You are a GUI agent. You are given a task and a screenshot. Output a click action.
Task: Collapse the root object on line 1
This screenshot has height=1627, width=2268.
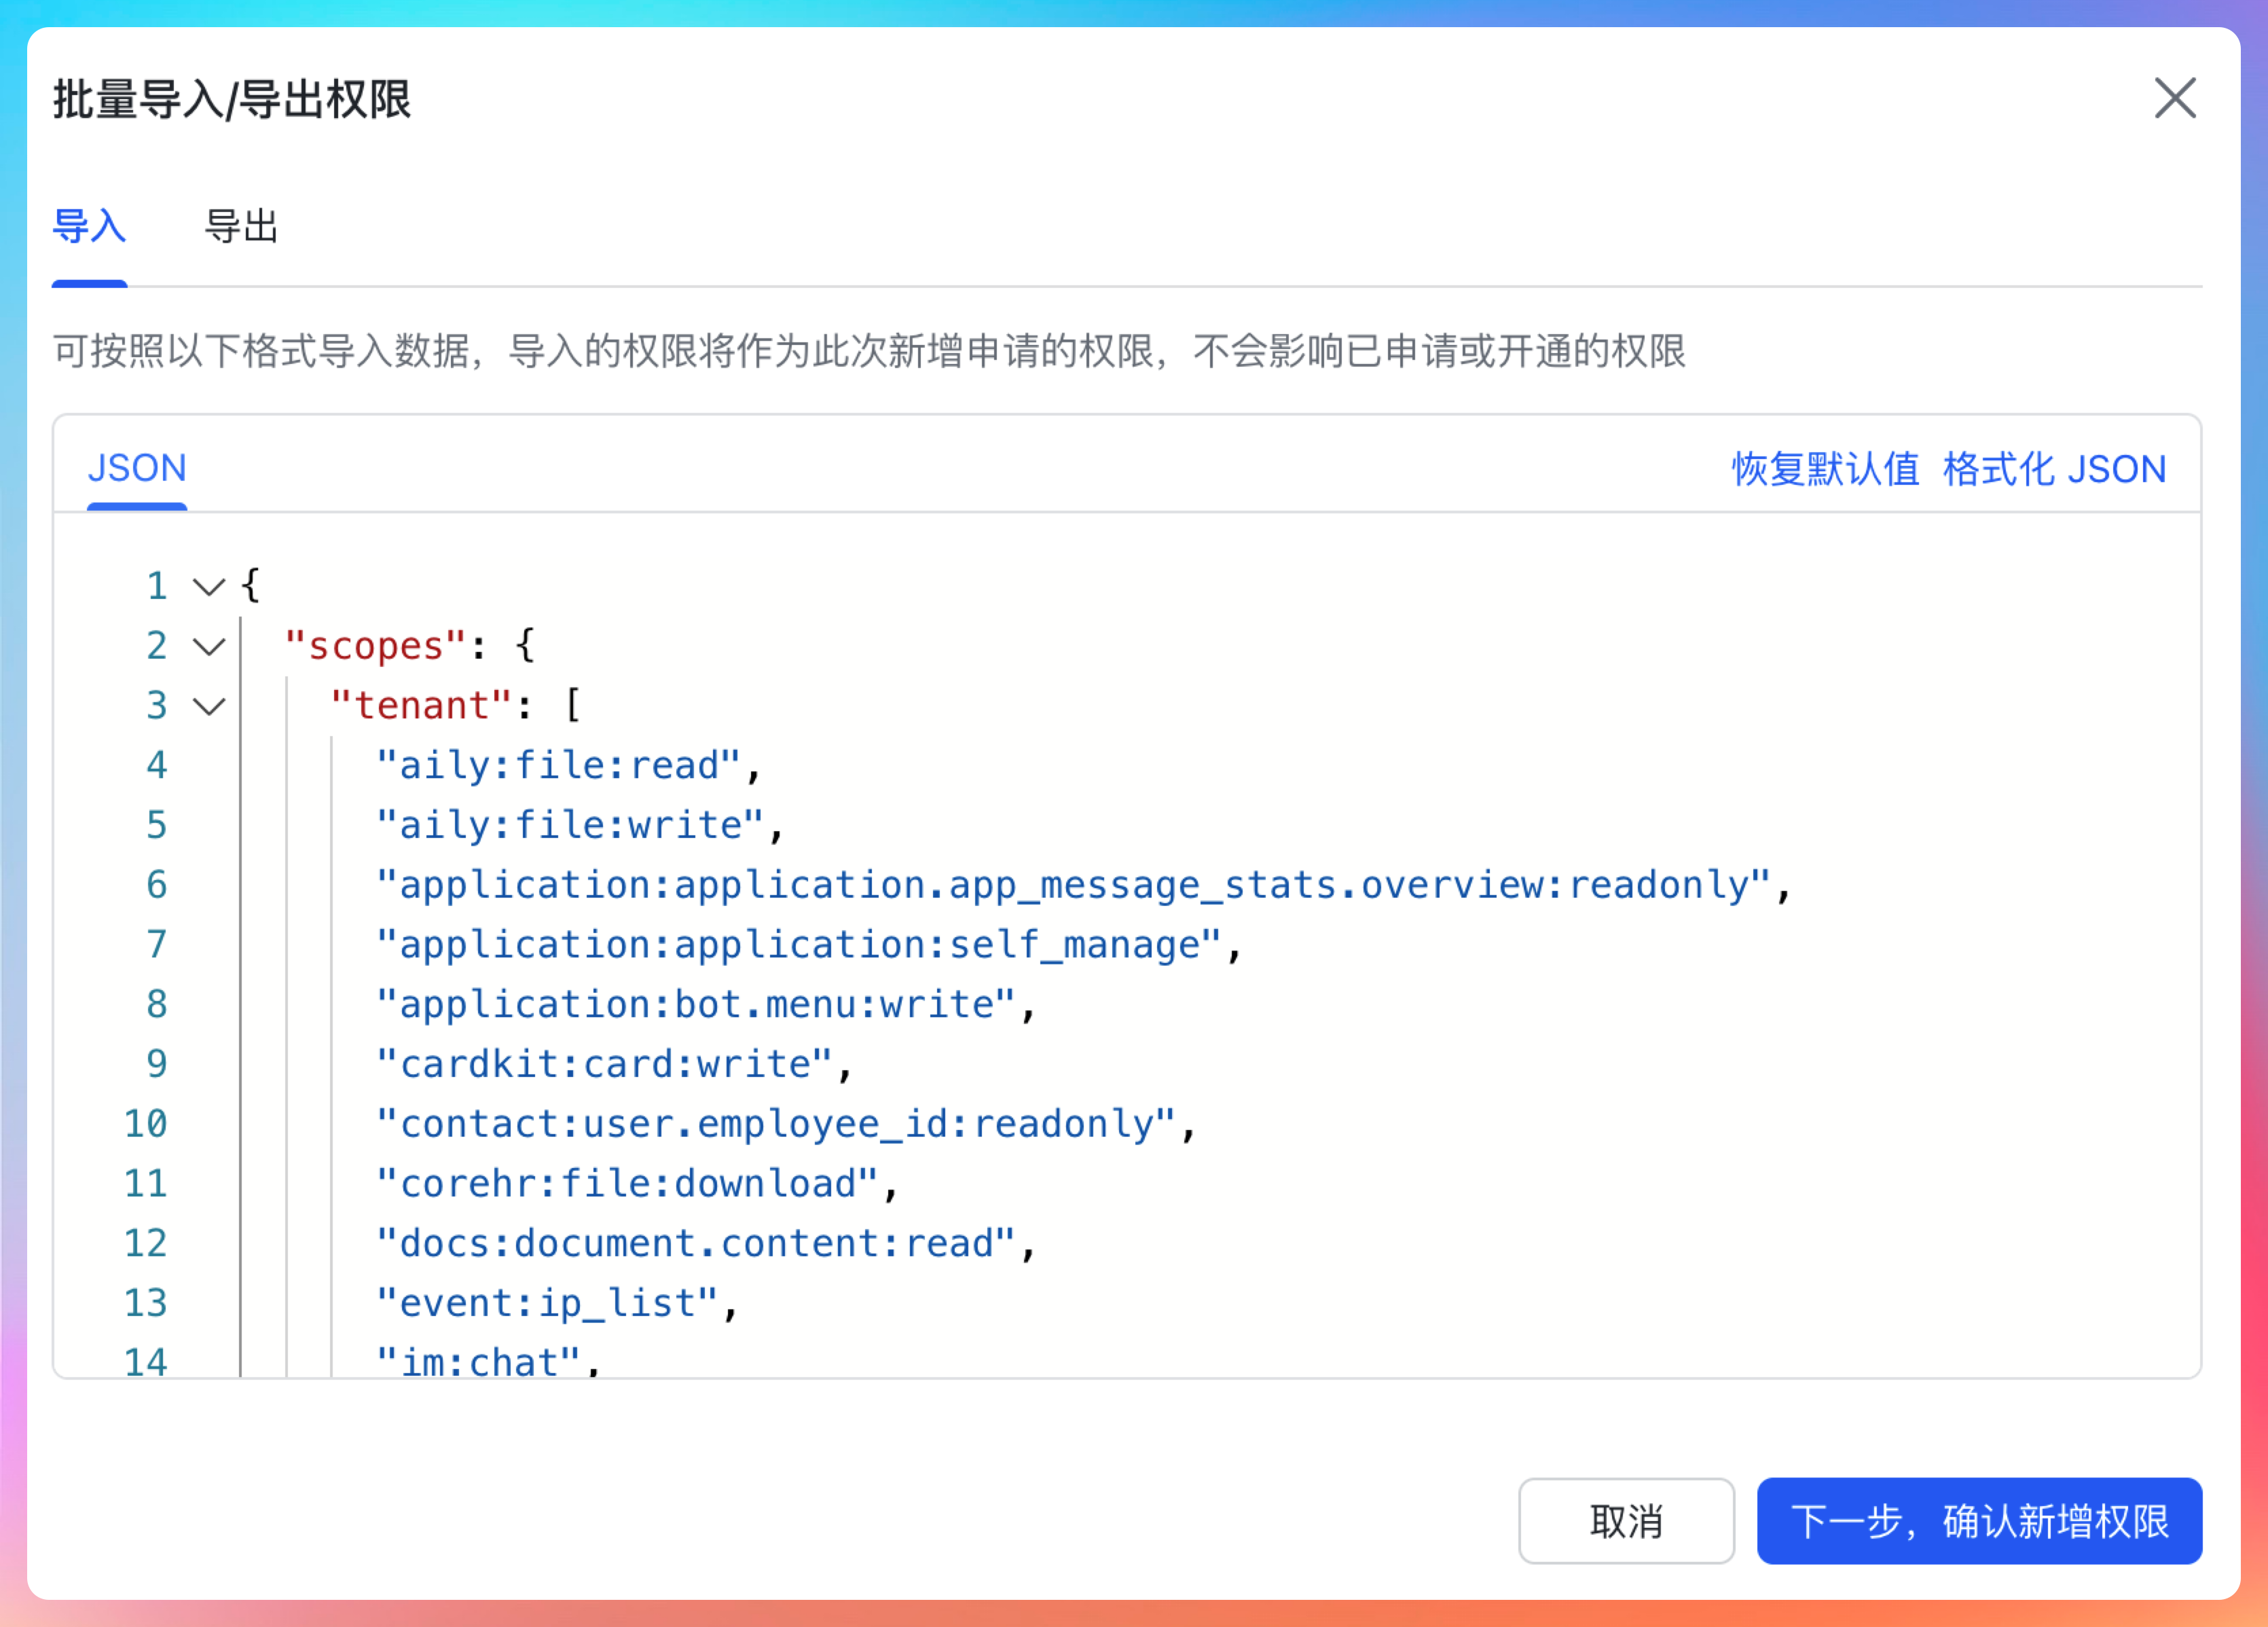click(209, 586)
